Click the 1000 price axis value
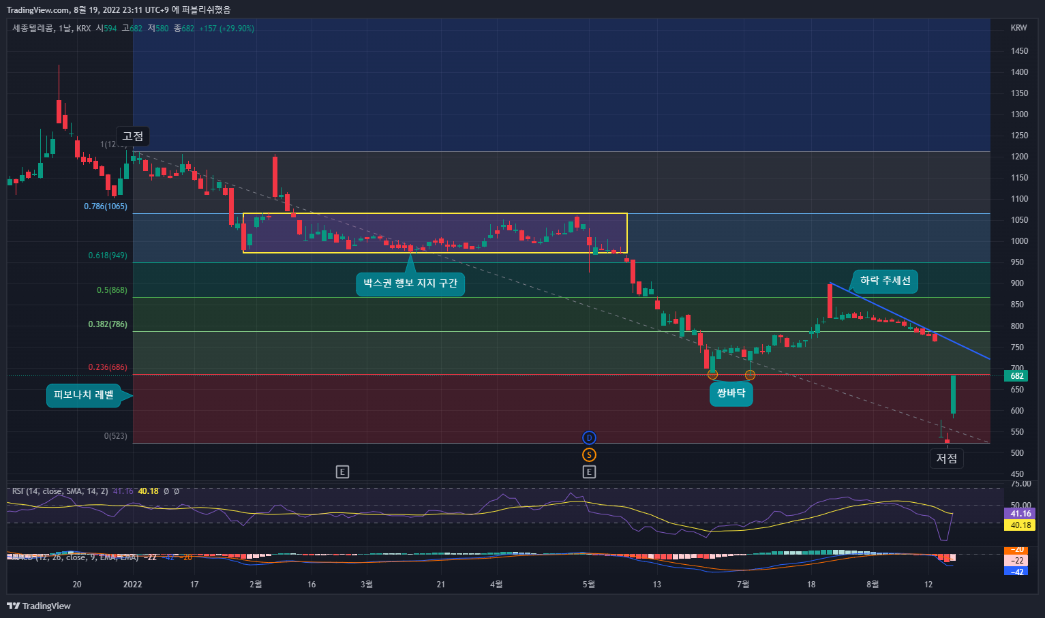Image resolution: width=1045 pixels, height=618 pixels. [1020, 241]
